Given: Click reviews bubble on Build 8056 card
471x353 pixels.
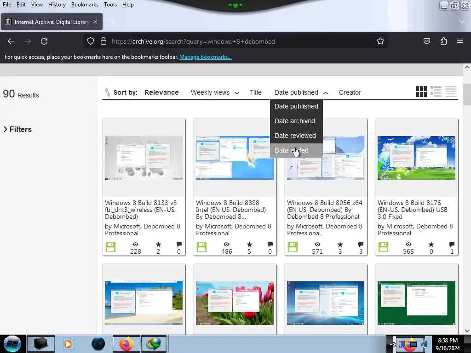Looking at the screenshot, I should coord(361,245).
